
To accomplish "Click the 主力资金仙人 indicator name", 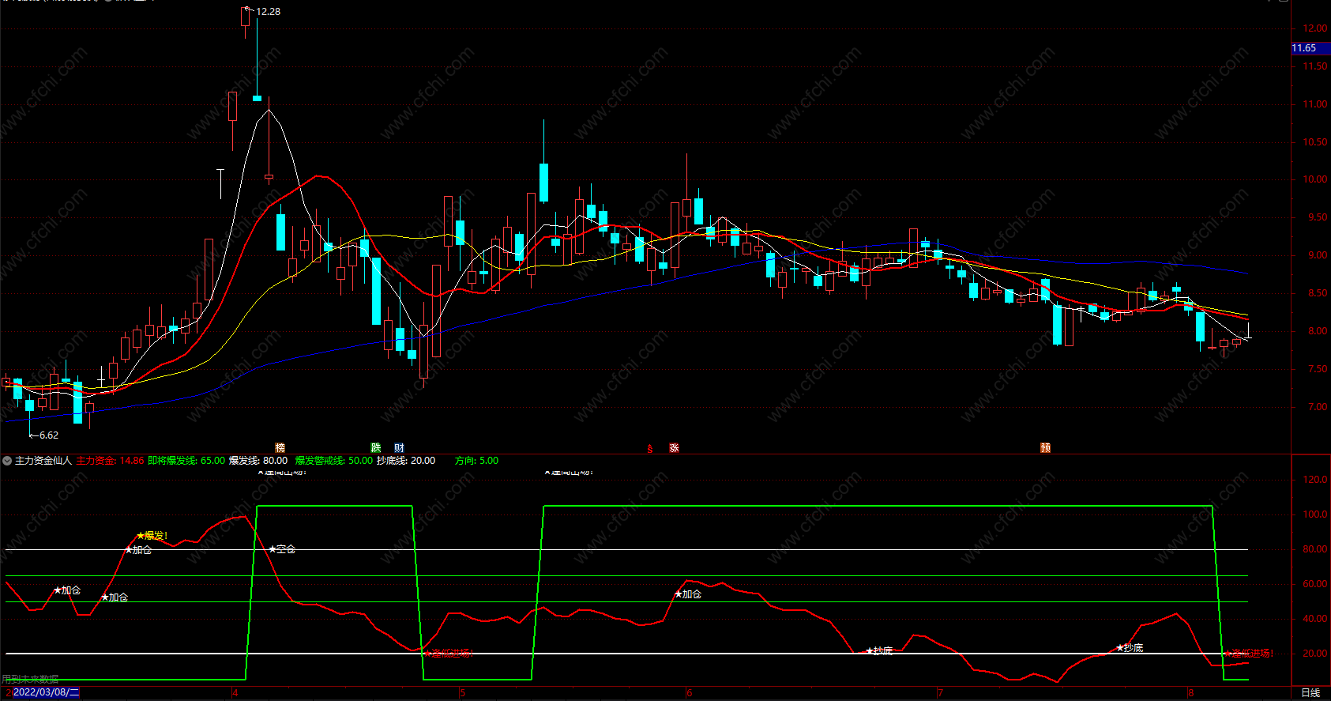I will pyautogui.click(x=43, y=461).
